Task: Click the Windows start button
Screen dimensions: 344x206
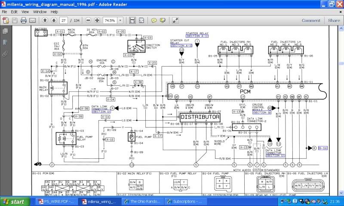Action: click(x=15, y=201)
